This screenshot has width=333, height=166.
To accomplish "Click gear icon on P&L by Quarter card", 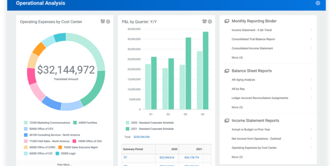I will point(210,21).
